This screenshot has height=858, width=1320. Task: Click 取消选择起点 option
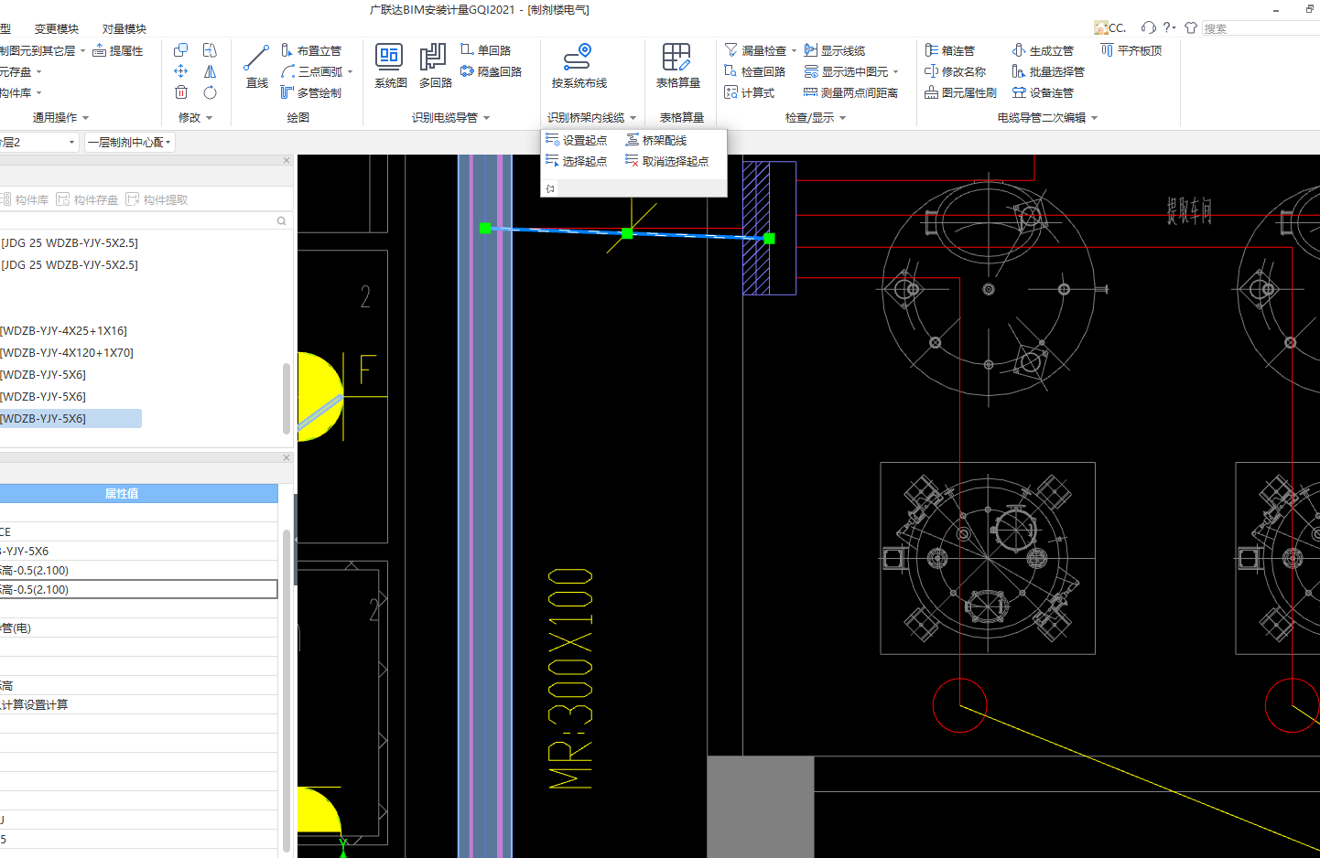click(x=667, y=161)
